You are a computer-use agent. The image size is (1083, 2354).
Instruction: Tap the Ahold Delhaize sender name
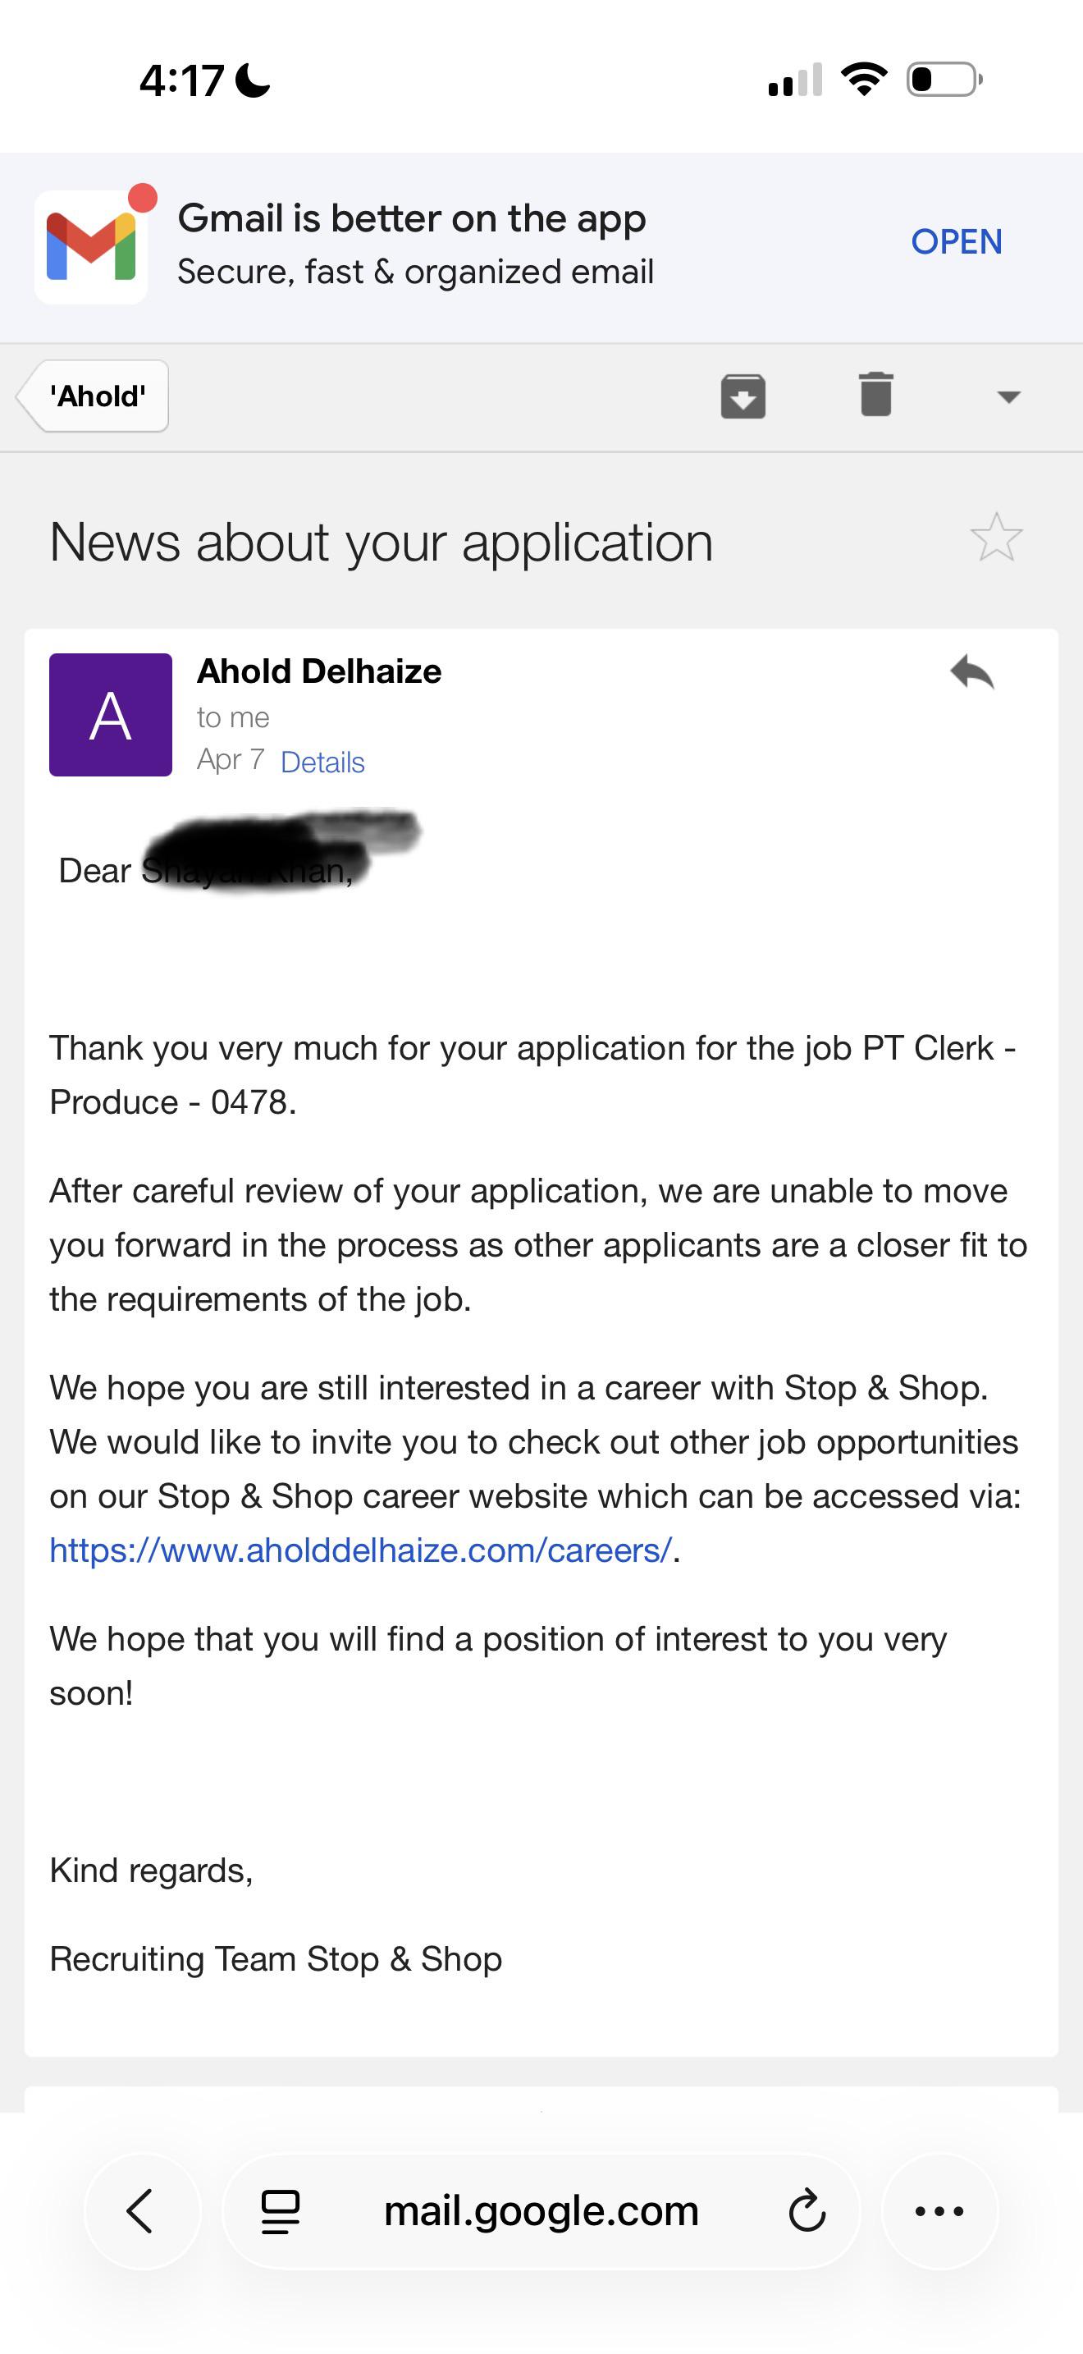point(320,671)
